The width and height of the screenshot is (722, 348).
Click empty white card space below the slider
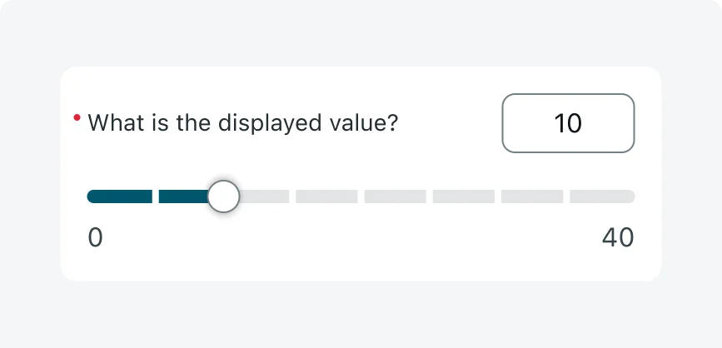click(358, 260)
